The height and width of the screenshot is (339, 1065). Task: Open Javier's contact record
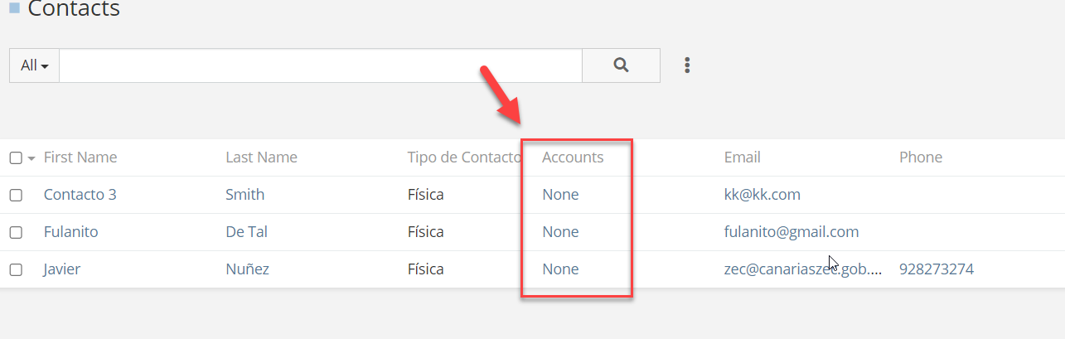click(x=62, y=269)
